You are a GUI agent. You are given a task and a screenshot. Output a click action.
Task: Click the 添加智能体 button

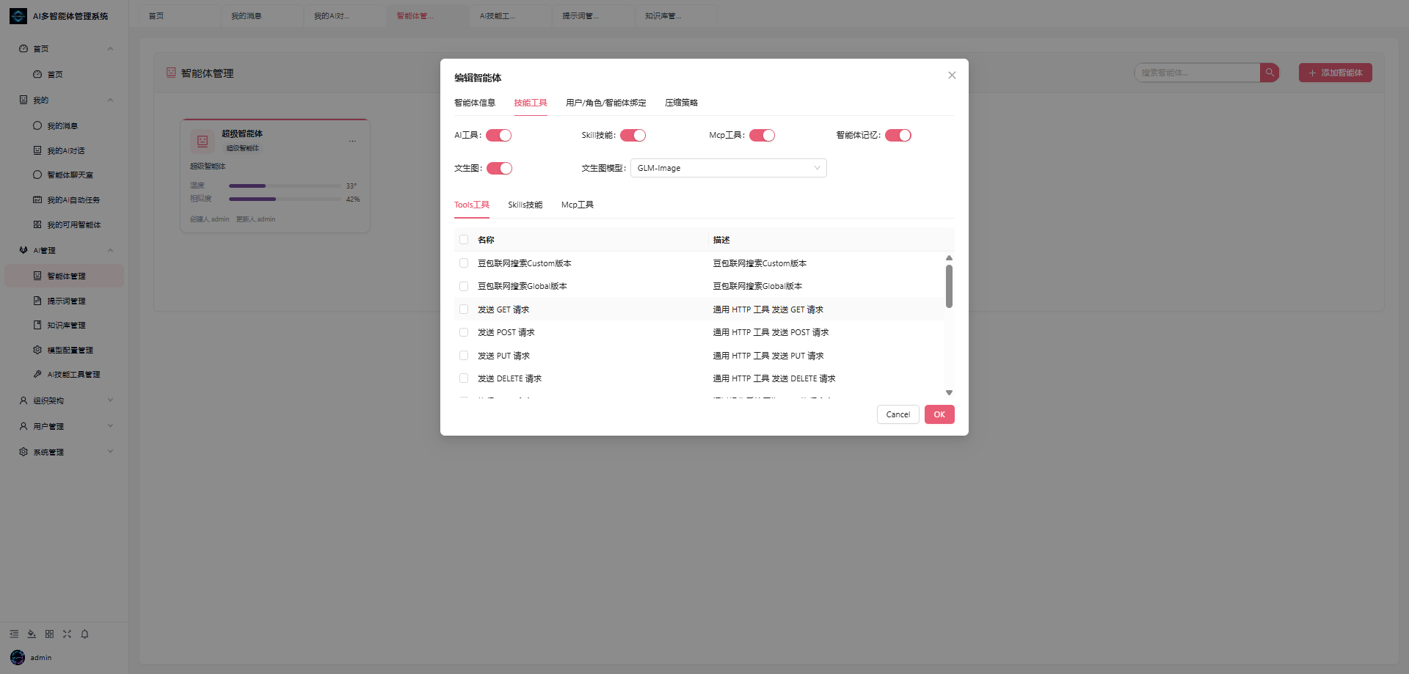pos(1336,73)
